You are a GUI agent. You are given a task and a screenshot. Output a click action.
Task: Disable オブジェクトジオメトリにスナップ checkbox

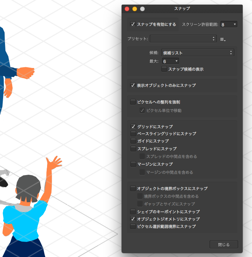pyautogui.click(x=133, y=219)
